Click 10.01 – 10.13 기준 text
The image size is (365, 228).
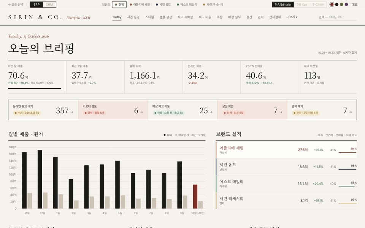tap(329, 52)
